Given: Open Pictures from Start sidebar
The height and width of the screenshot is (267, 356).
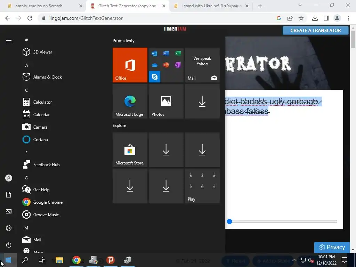Looking at the screenshot, I should click(x=9, y=211).
